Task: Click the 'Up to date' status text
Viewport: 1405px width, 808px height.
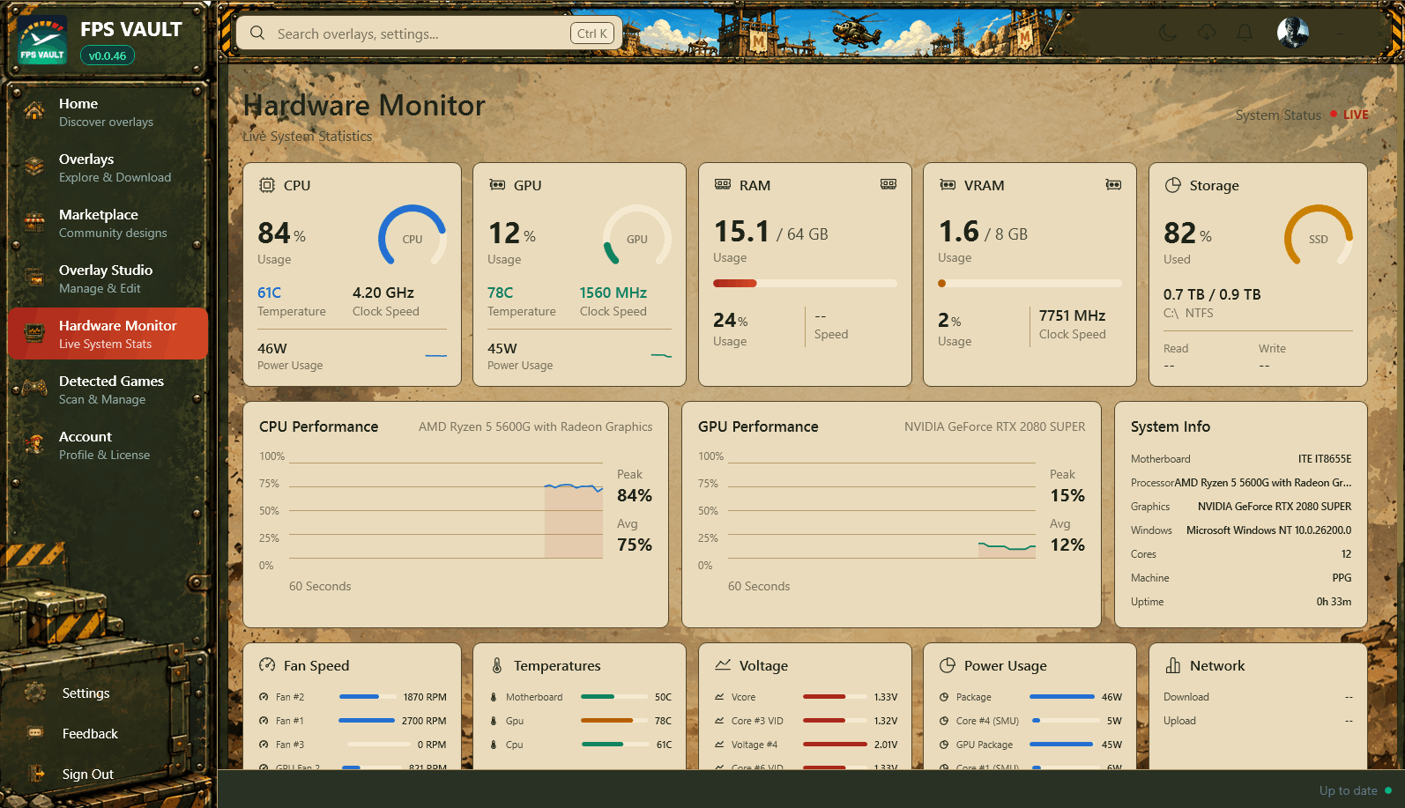Action: [x=1348, y=790]
